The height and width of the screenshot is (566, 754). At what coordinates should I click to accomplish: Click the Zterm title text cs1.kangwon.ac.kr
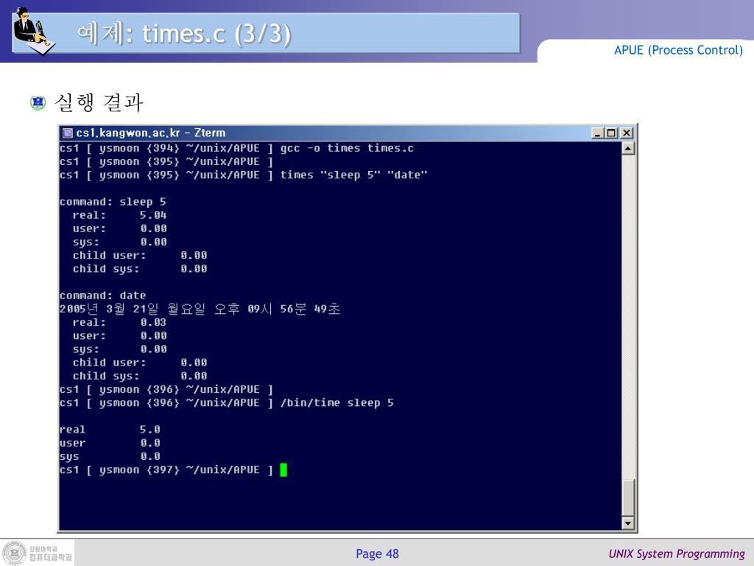point(128,133)
